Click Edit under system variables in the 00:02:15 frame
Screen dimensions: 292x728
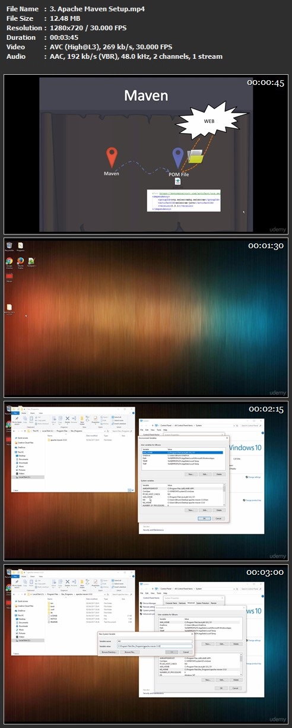coord(205,510)
